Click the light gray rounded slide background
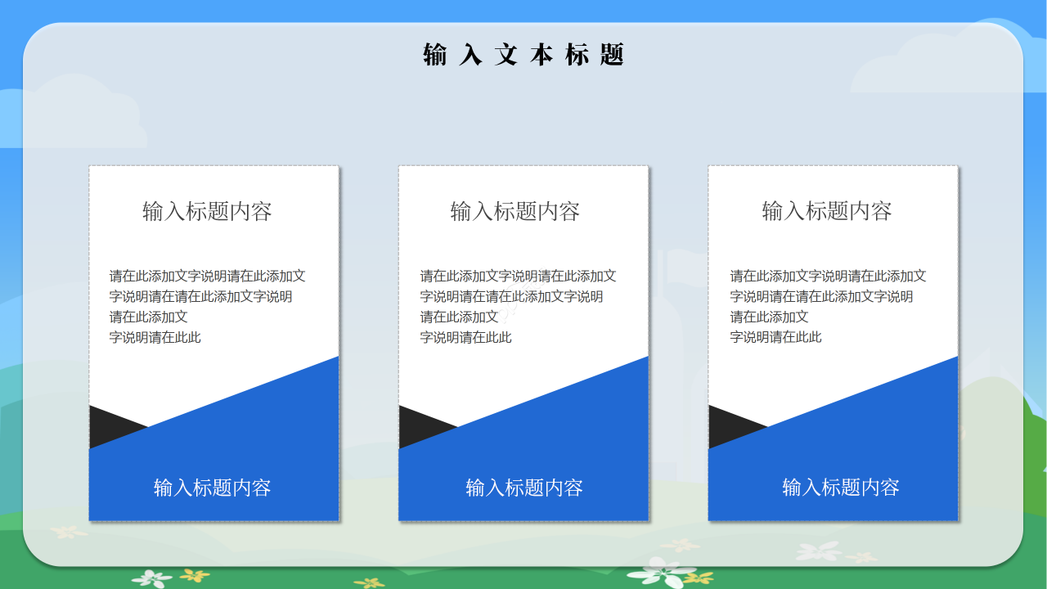Viewport: 1047px width, 589px height. tap(523, 123)
